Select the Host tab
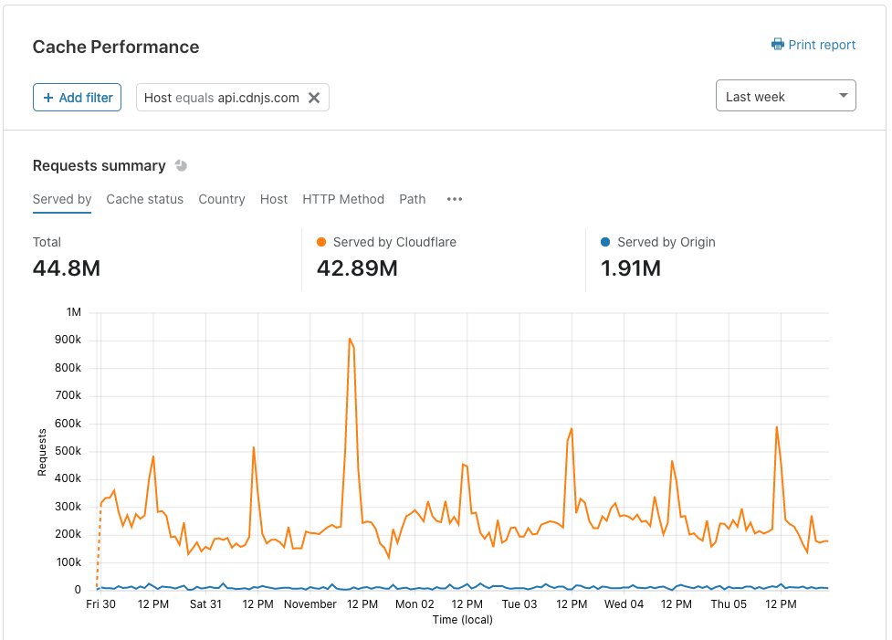892x640 pixels. click(274, 199)
